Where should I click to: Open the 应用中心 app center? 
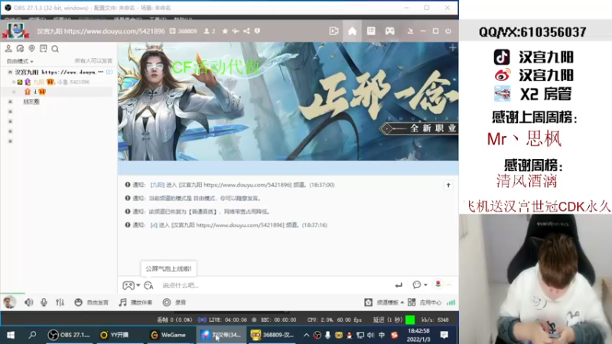pyautogui.click(x=425, y=302)
